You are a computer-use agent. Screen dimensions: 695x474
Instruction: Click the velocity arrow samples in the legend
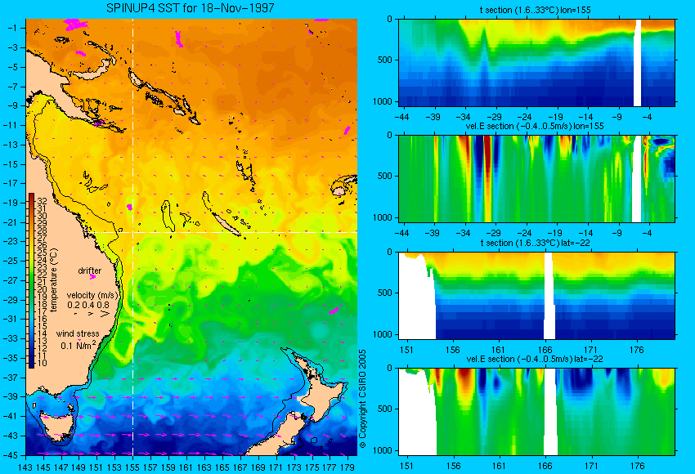coord(92,314)
